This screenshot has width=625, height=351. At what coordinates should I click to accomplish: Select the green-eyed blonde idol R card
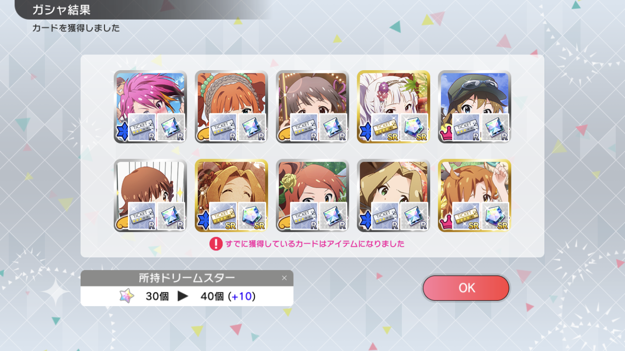click(394, 196)
